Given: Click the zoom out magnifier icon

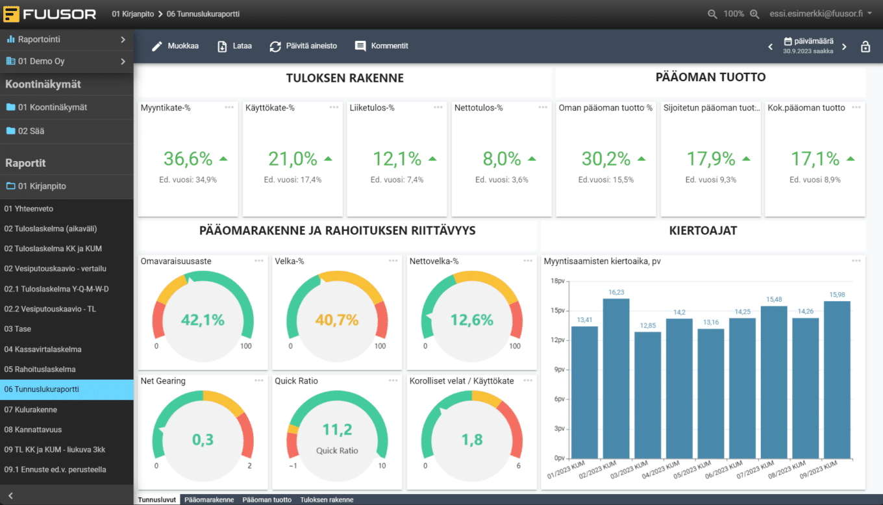Looking at the screenshot, I should tap(712, 14).
